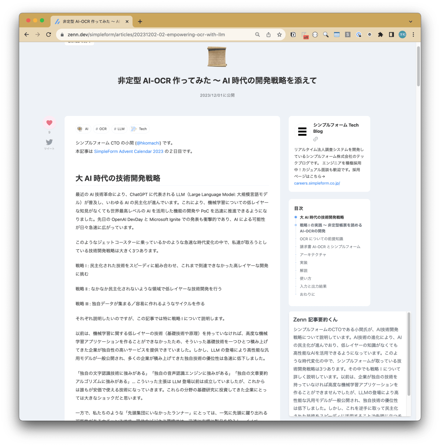The width and height of the screenshot is (440, 446).
Task: Jump to OCR についての前提知識 in contents
Action: 321,239
